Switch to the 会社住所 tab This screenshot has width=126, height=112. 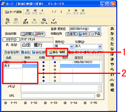(x=39, y=52)
